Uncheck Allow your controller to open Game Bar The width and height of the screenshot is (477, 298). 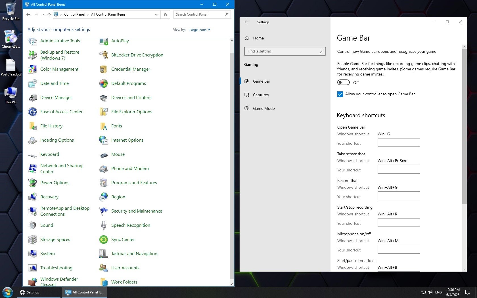(340, 94)
